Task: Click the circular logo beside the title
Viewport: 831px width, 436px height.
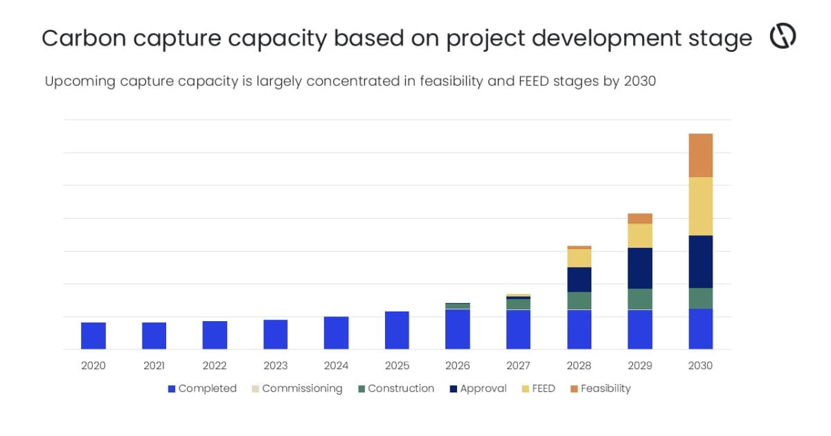Action: [783, 36]
